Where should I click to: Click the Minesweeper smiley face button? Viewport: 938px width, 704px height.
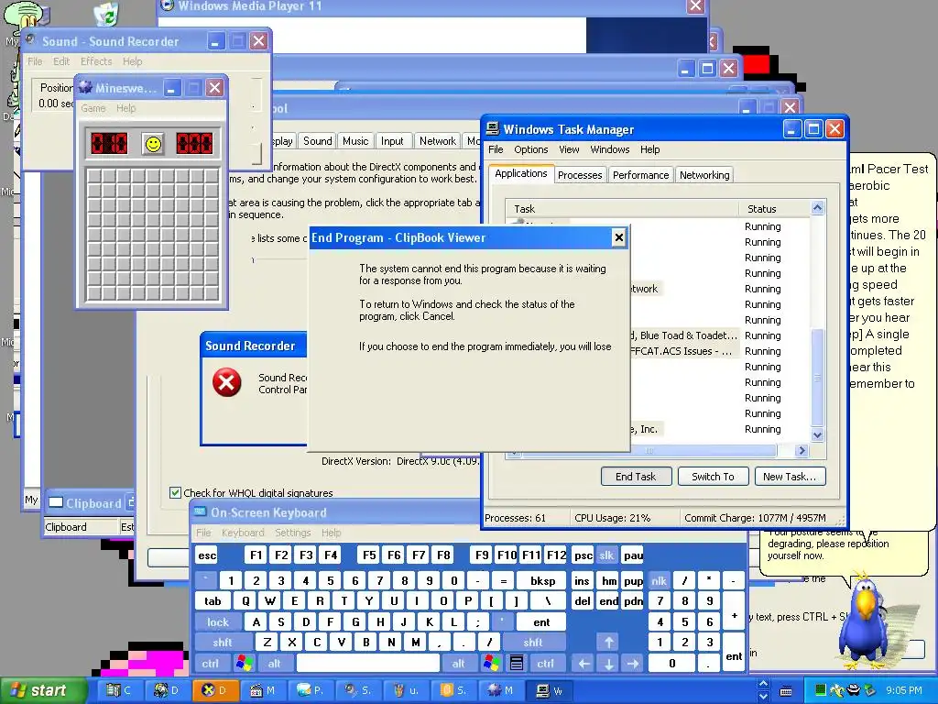click(x=153, y=144)
